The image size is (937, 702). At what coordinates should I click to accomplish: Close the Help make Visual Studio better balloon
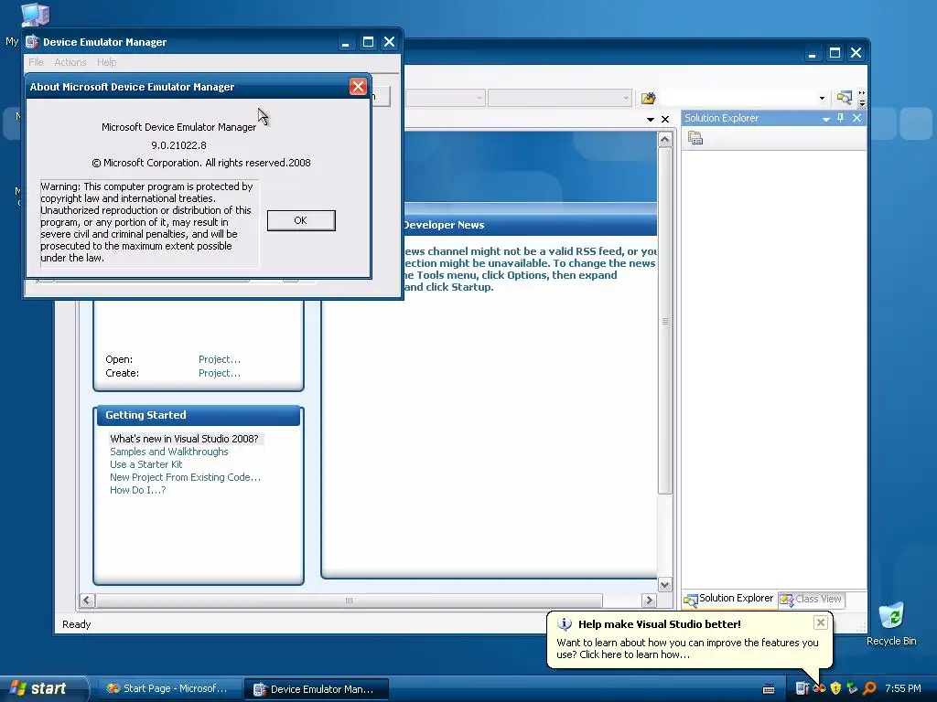click(821, 622)
